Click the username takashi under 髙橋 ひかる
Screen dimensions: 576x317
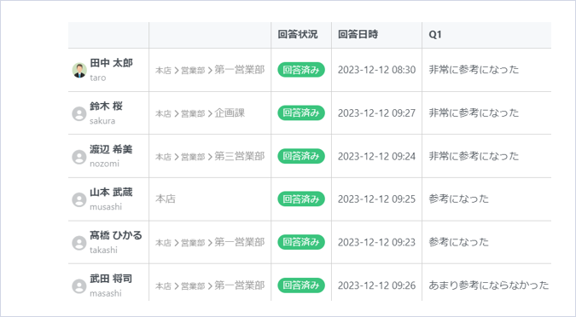pos(103,251)
